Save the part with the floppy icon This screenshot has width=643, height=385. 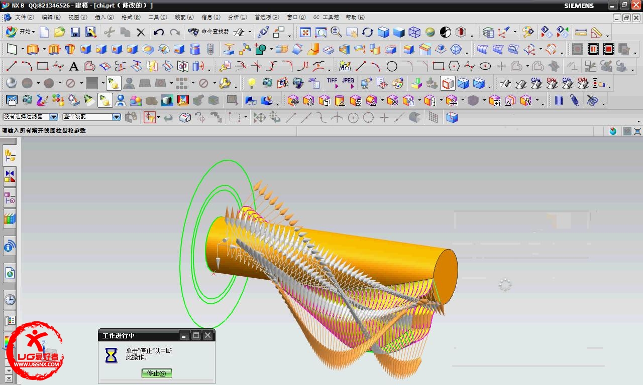pos(75,33)
